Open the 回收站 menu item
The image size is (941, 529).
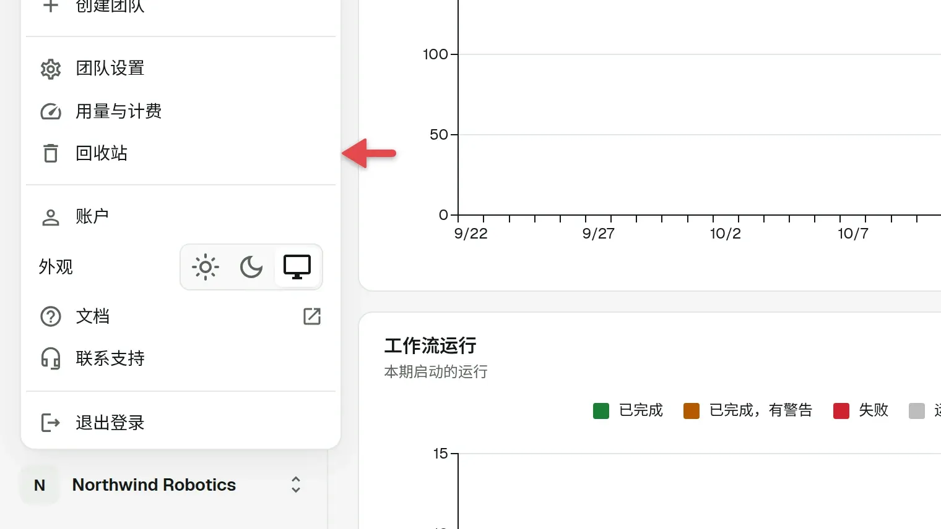[181, 153]
